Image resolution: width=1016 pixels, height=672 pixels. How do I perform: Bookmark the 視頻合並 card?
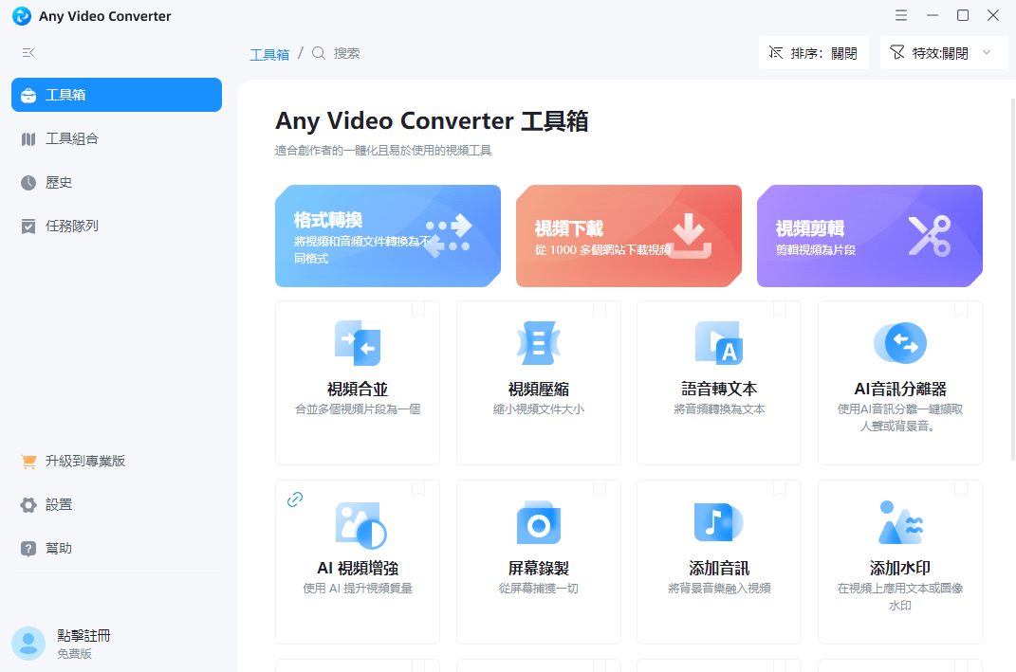(418, 309)
